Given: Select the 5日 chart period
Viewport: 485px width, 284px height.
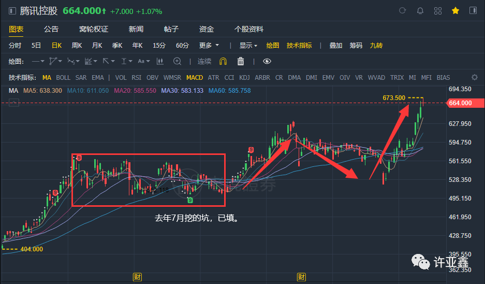Looking at the screenshot, I should (x=36, y=46).
